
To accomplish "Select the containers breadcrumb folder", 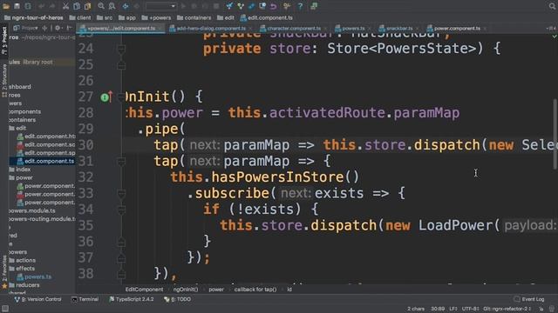I will click(x=194, y=17).
